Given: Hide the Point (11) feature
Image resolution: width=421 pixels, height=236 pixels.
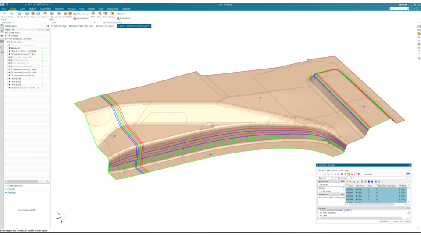Looking at the screenshot, I should pos(9,78).
